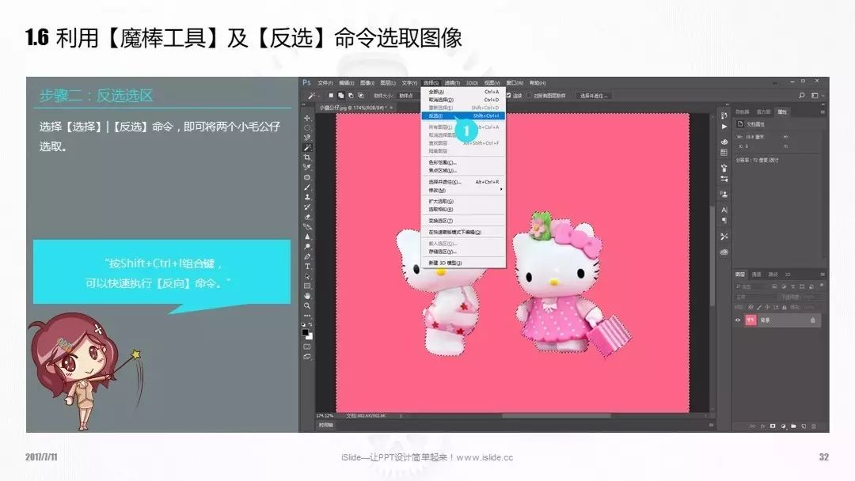855x481 pixels.
Task: Click the 背景 layer thumbnail
Action: [750, 320]
